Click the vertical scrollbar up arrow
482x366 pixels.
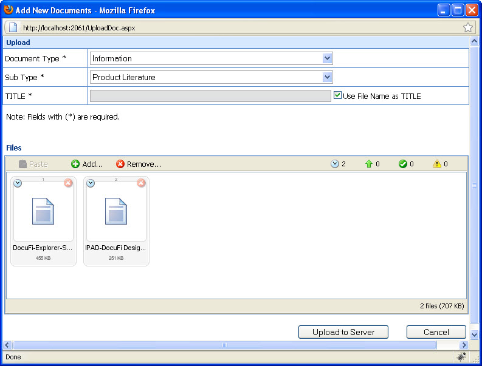click(474, 41)
